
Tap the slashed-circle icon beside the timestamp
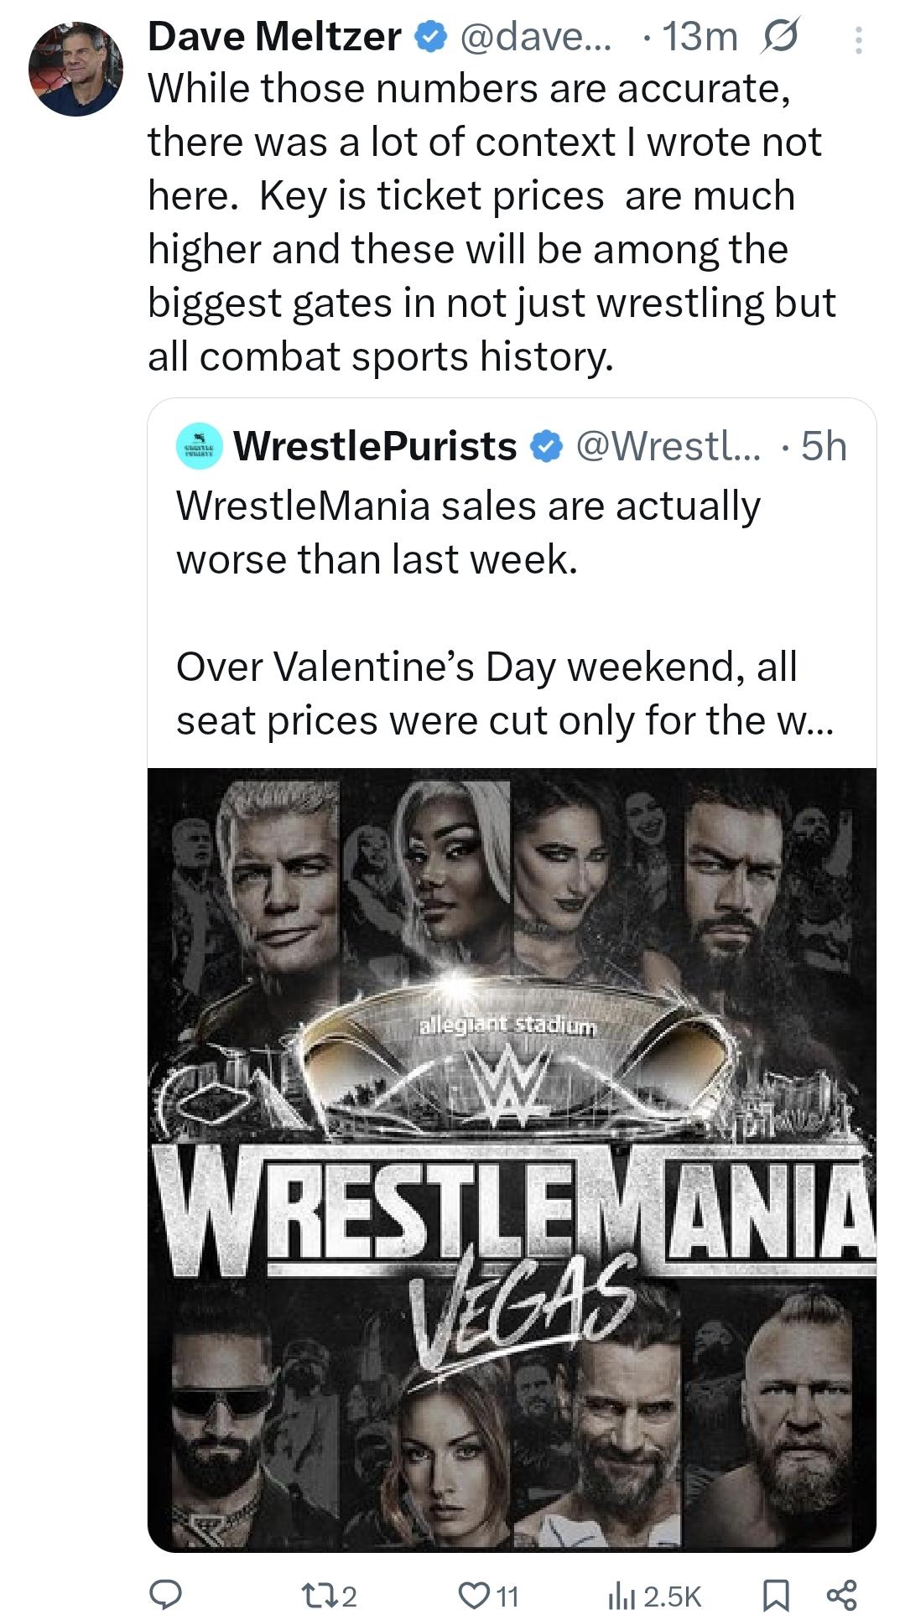780,37
